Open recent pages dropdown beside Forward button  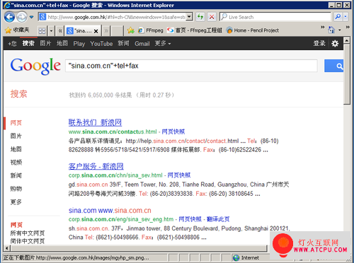tap(31, 17)
